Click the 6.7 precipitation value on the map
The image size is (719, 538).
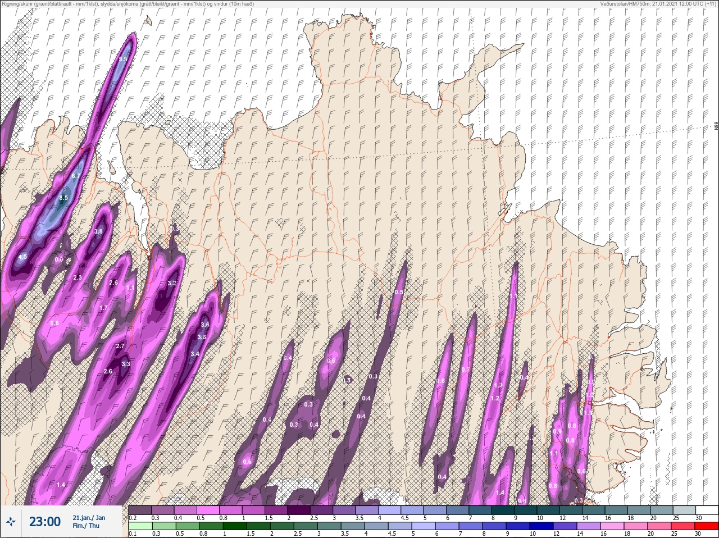coord(76,176)
